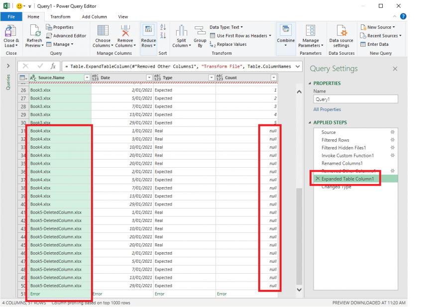Open the Manage dropdown

point(60,44)
